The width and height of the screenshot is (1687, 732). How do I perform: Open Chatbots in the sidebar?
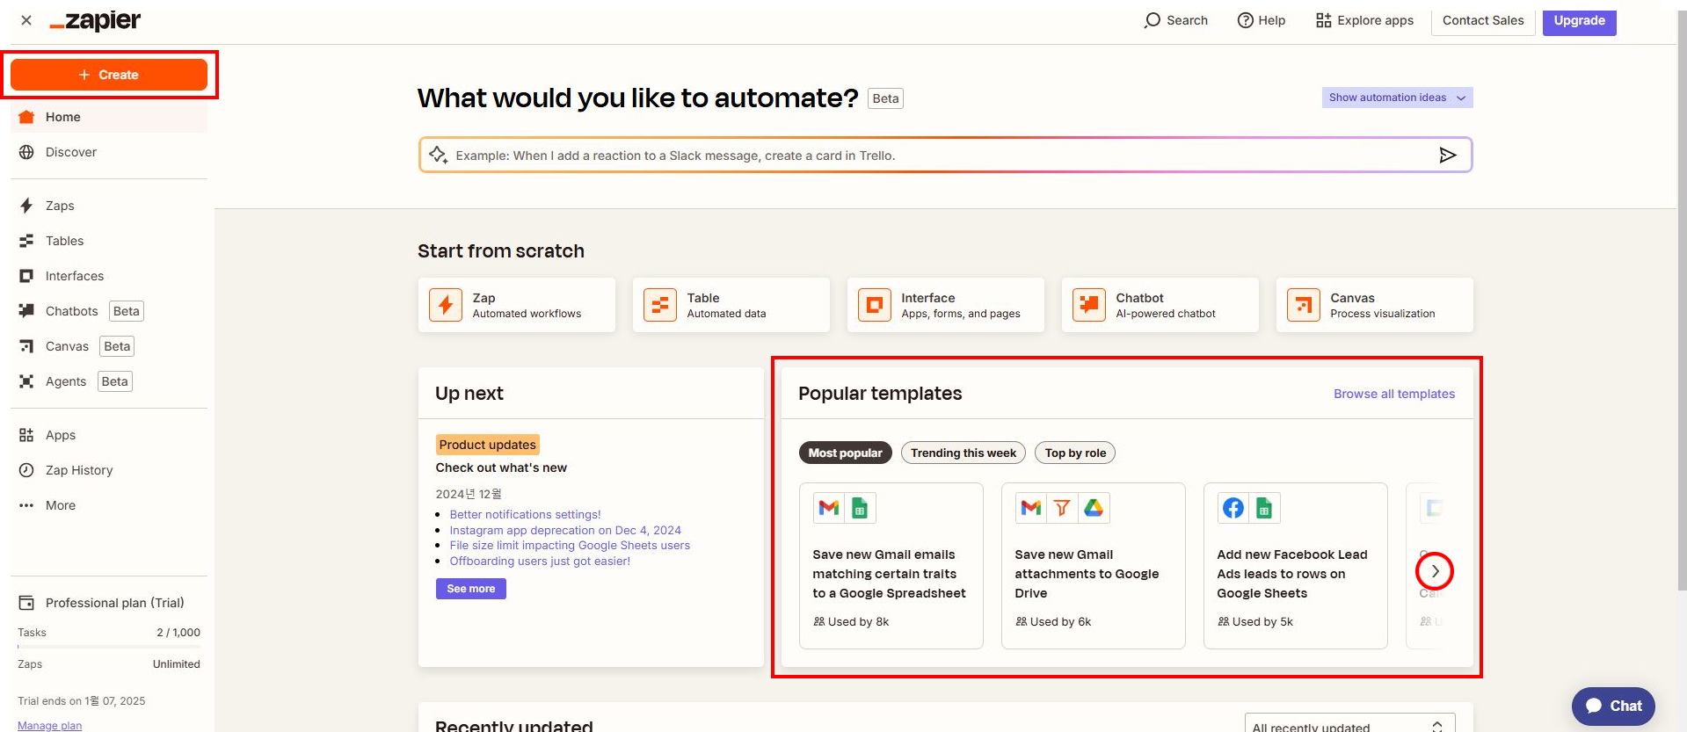(109, 311)
